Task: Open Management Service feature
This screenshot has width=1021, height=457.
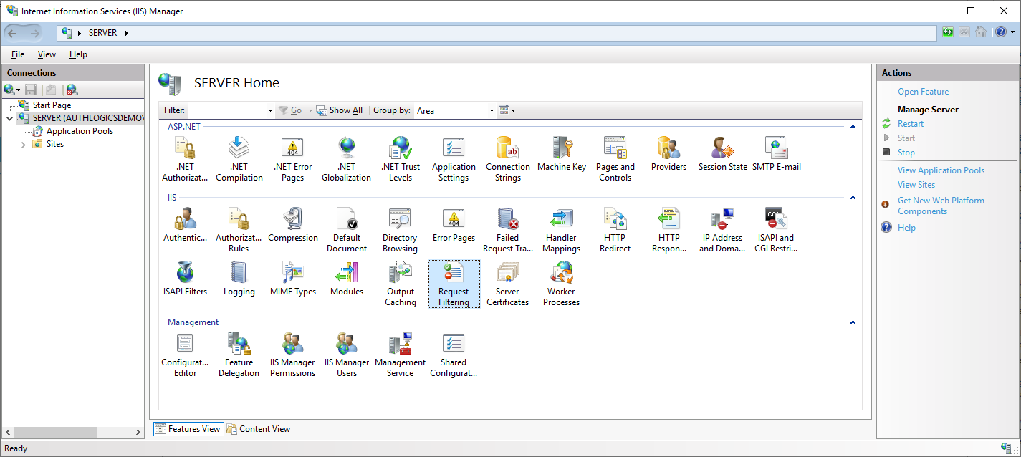Action: click(x=400, y=355)
